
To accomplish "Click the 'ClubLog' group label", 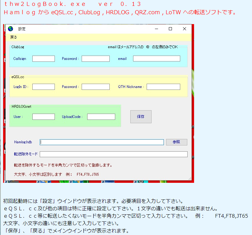I will pyautogui.click(x=18, y=47).
